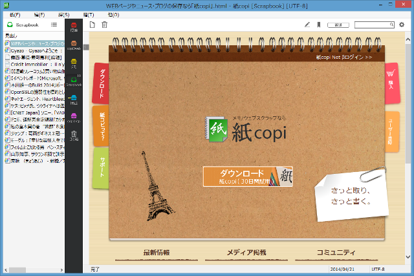Open the trash bin in dark sidebar
The width and height of the screenshot is (414, 276).
[x=74, y=134]
